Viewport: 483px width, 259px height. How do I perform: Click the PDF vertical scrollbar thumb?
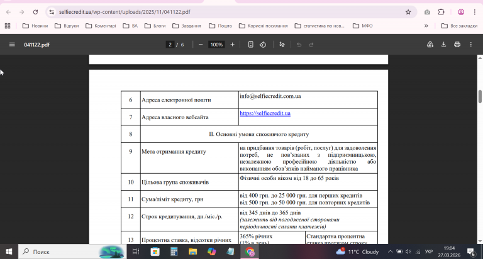click(x=480, y=97)
